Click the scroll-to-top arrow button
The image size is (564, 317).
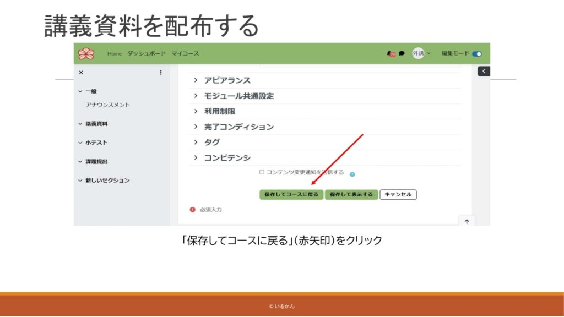pyautogui.click(x=467, y=221)
